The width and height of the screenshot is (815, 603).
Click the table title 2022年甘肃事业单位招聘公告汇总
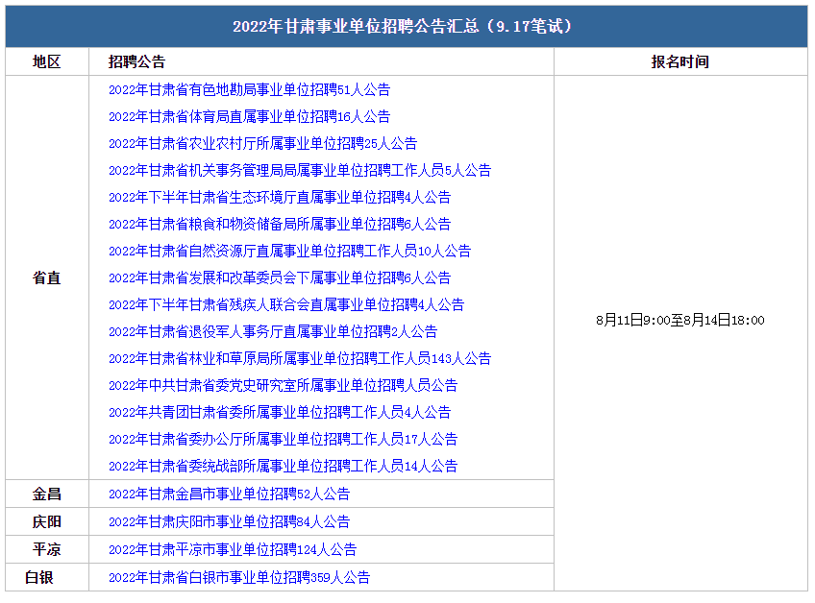403,26
